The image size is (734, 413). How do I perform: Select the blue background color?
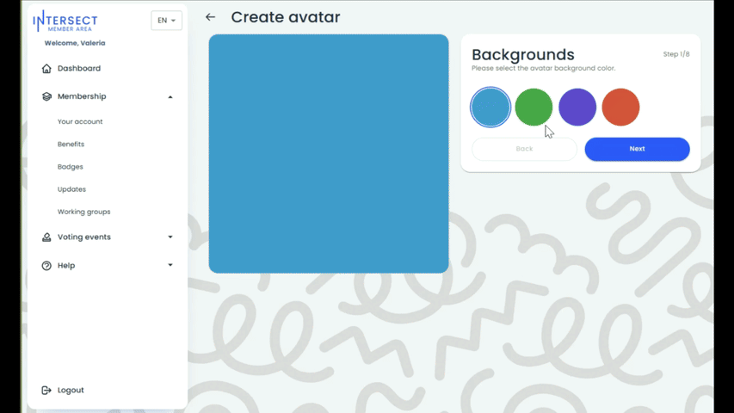coord(490,108)
